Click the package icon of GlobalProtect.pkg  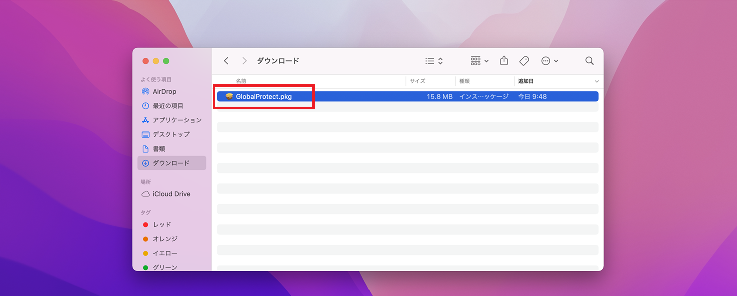(229, 96)
